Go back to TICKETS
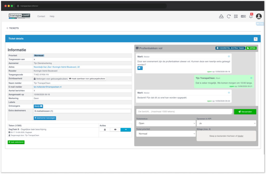Image resolution: width=266 pixels, height=174 pixels. tap(12, 28)
